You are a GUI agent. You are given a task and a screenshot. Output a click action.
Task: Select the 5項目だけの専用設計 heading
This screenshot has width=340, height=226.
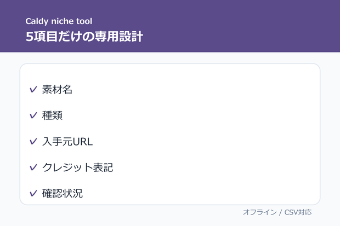pyautogui.click(x=84, y=36)
